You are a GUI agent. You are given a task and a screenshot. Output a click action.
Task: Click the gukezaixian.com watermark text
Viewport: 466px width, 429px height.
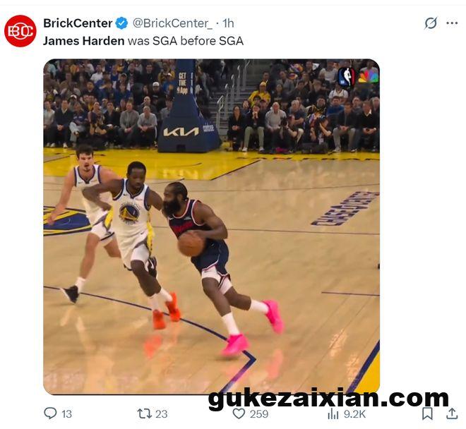point(328,399)
